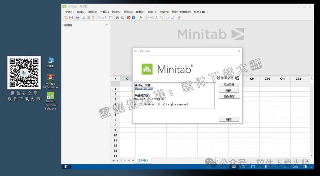Select column header C1

(128, 78)
